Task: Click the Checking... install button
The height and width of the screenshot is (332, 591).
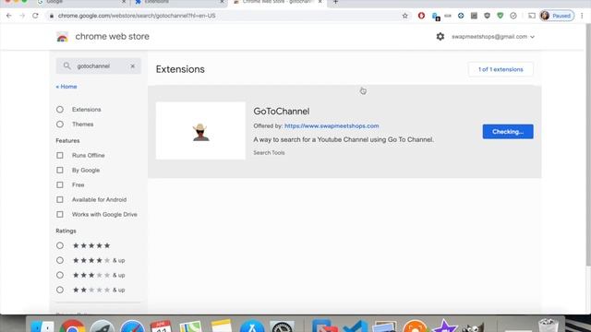Action: [508, 132]
